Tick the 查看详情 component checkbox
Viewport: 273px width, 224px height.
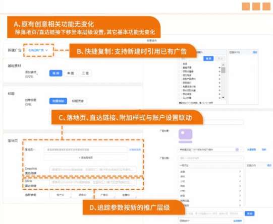tap(180, 67)
